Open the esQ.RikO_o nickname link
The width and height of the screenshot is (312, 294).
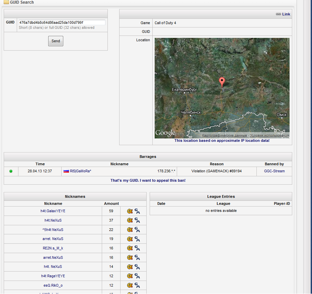(53, 285)
